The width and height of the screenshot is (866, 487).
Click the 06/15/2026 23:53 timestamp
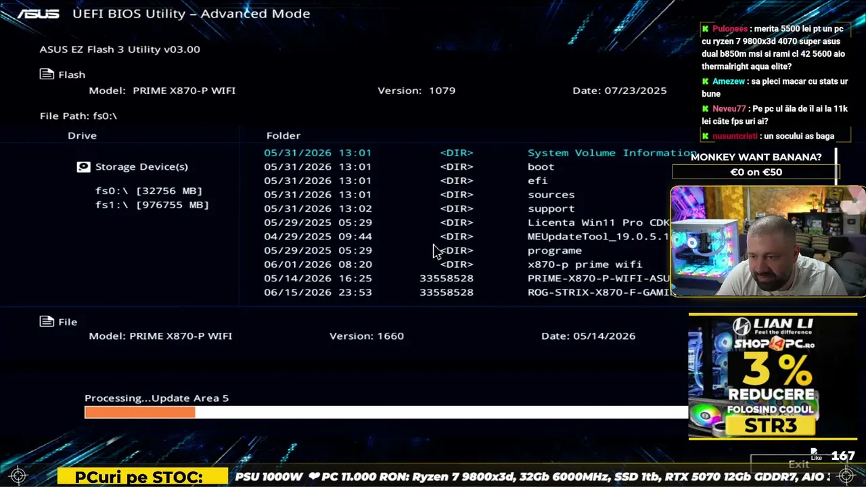pos(318,292)
